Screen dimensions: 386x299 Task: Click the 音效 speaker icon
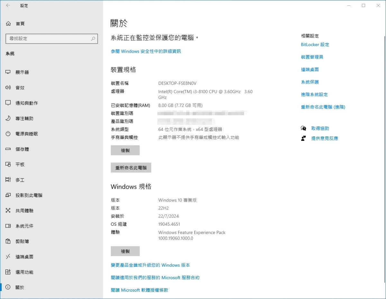coord(8,88)
